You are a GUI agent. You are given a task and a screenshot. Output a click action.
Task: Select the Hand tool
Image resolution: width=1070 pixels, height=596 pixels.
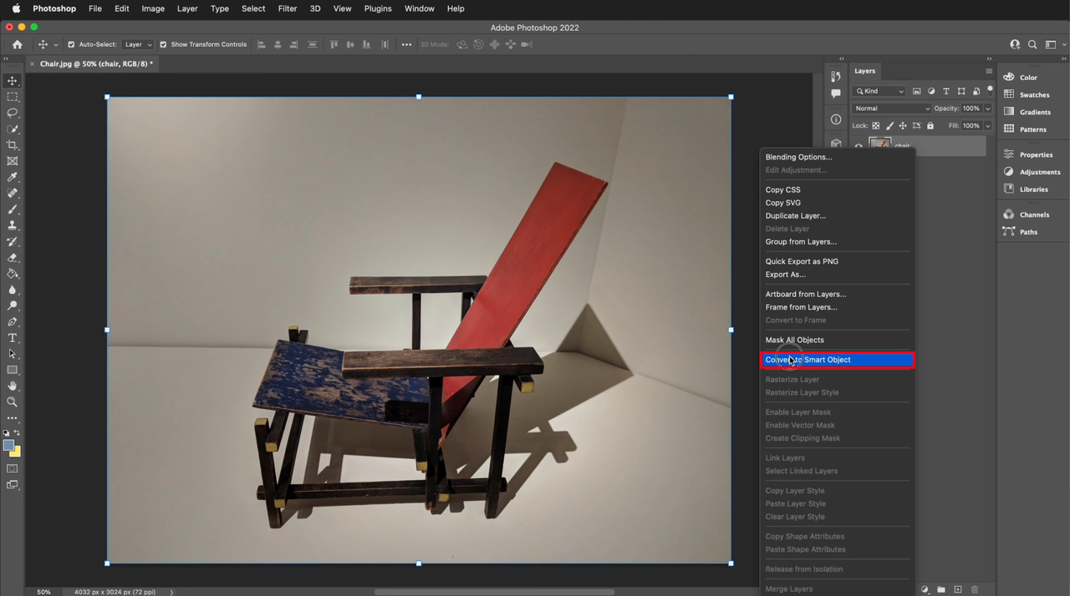coord(13,386)
